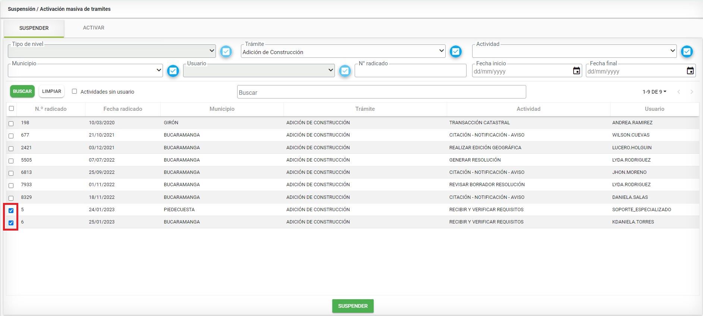
Task: Click the check icon next to Tipo de nivel
Action: 226,51
